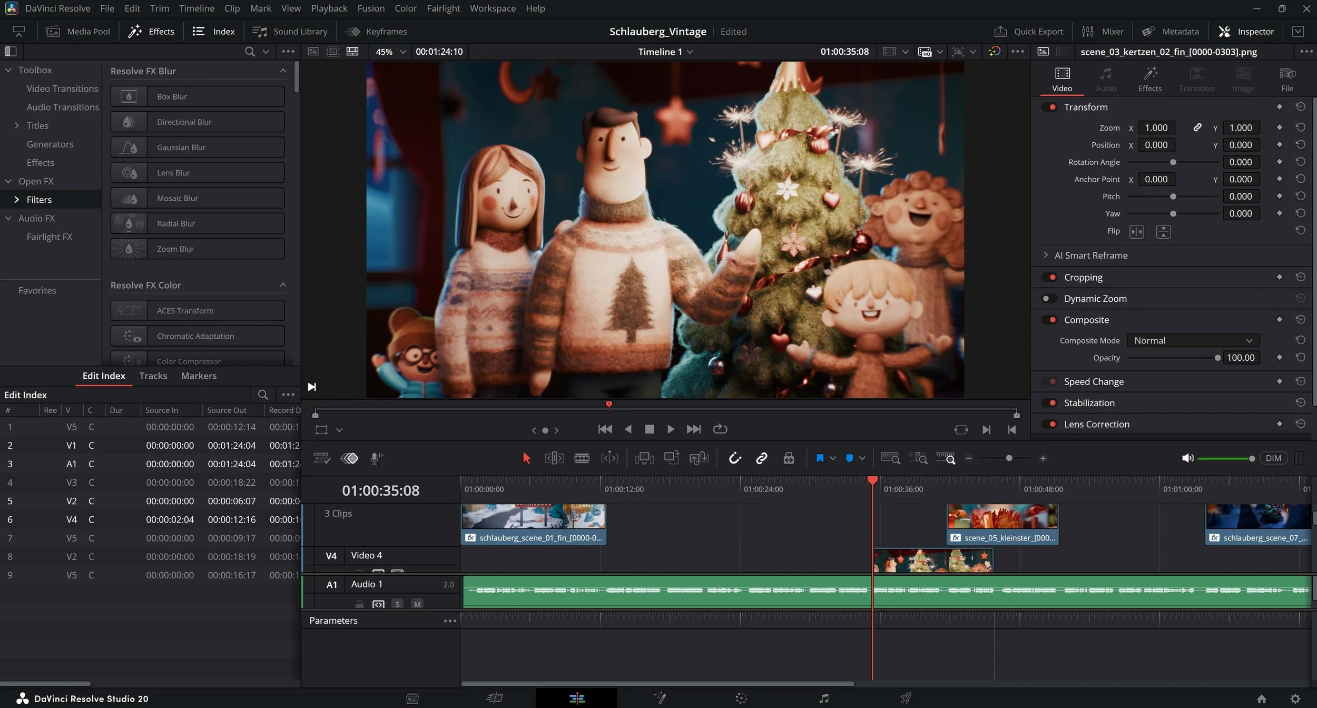Switch to the Markers tab

coord(199,376)
